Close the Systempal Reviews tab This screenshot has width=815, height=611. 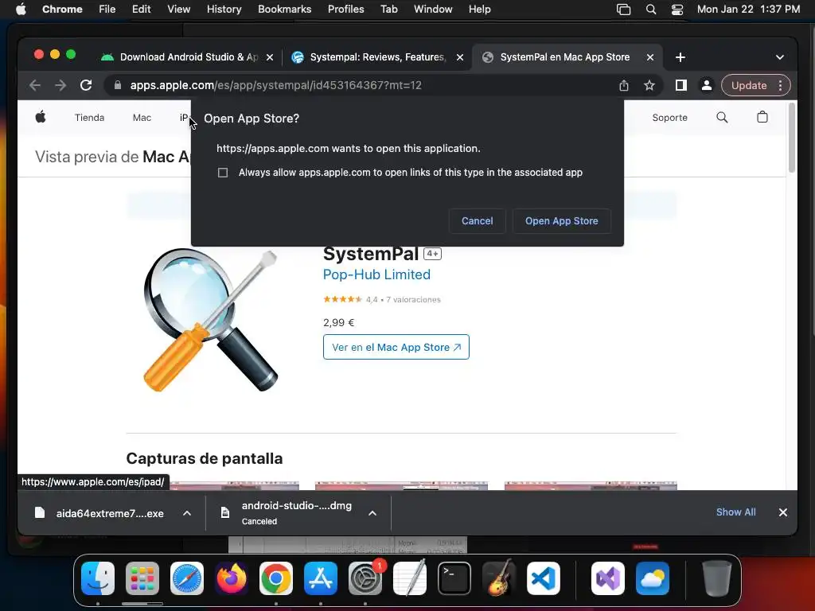(459, 57)
